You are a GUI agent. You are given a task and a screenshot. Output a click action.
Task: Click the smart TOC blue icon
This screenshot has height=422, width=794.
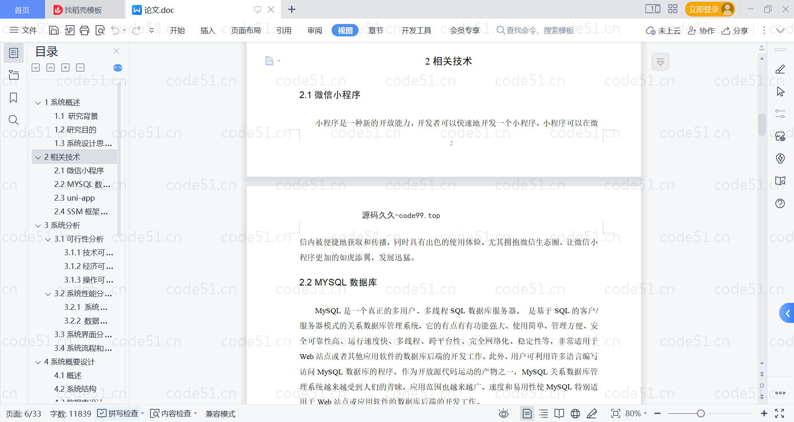click(118, 67)
